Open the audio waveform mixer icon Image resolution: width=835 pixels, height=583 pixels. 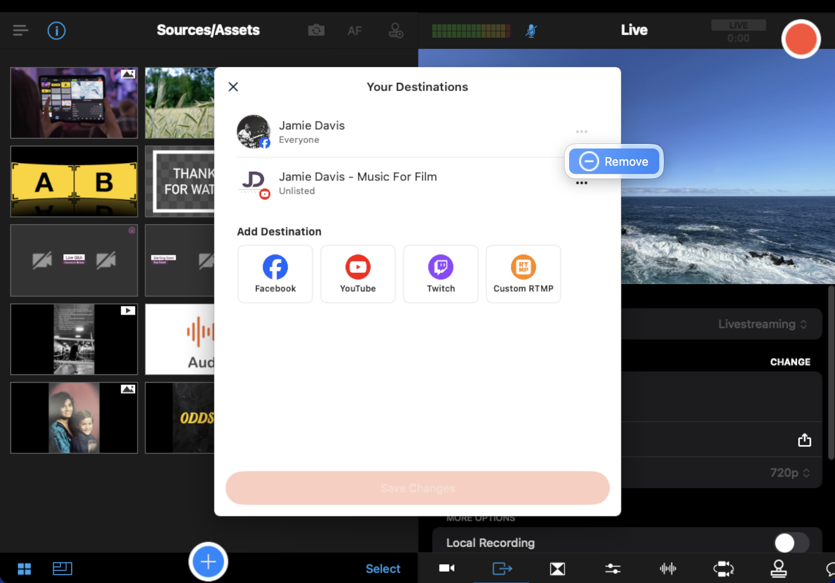pos(668,568)
